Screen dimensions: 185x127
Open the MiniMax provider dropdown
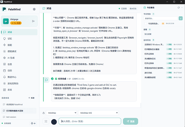coord(61,113)
